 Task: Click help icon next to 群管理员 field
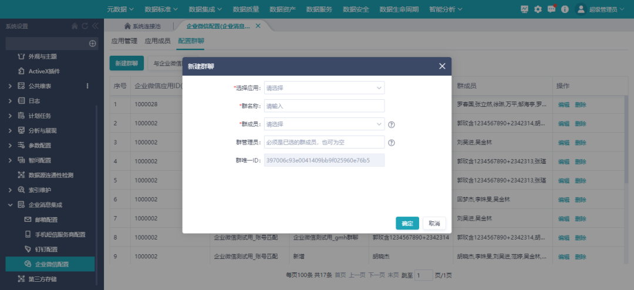[x=392, y=142]
